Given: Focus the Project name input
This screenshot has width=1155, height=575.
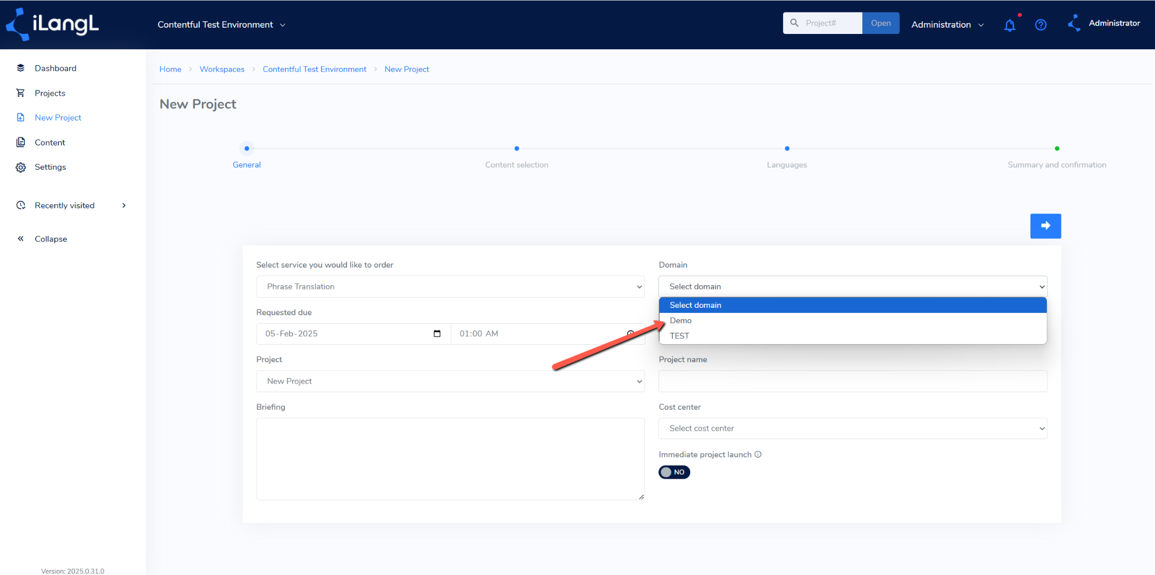Looking at the screenshot, I should 853,381.
